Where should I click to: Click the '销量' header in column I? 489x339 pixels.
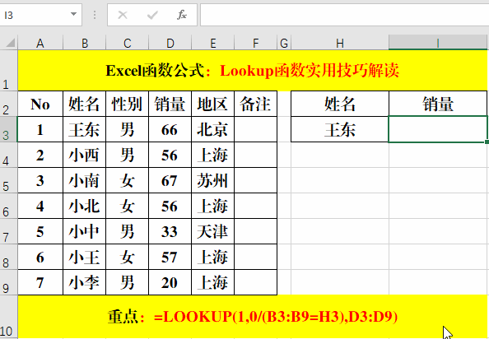(438, 104)
